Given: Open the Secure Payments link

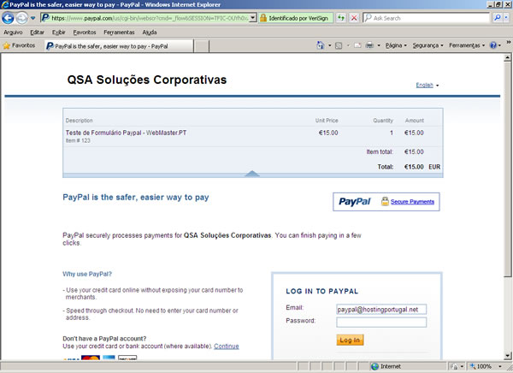Looking at the screenshot, I should [x=412, y=201].
